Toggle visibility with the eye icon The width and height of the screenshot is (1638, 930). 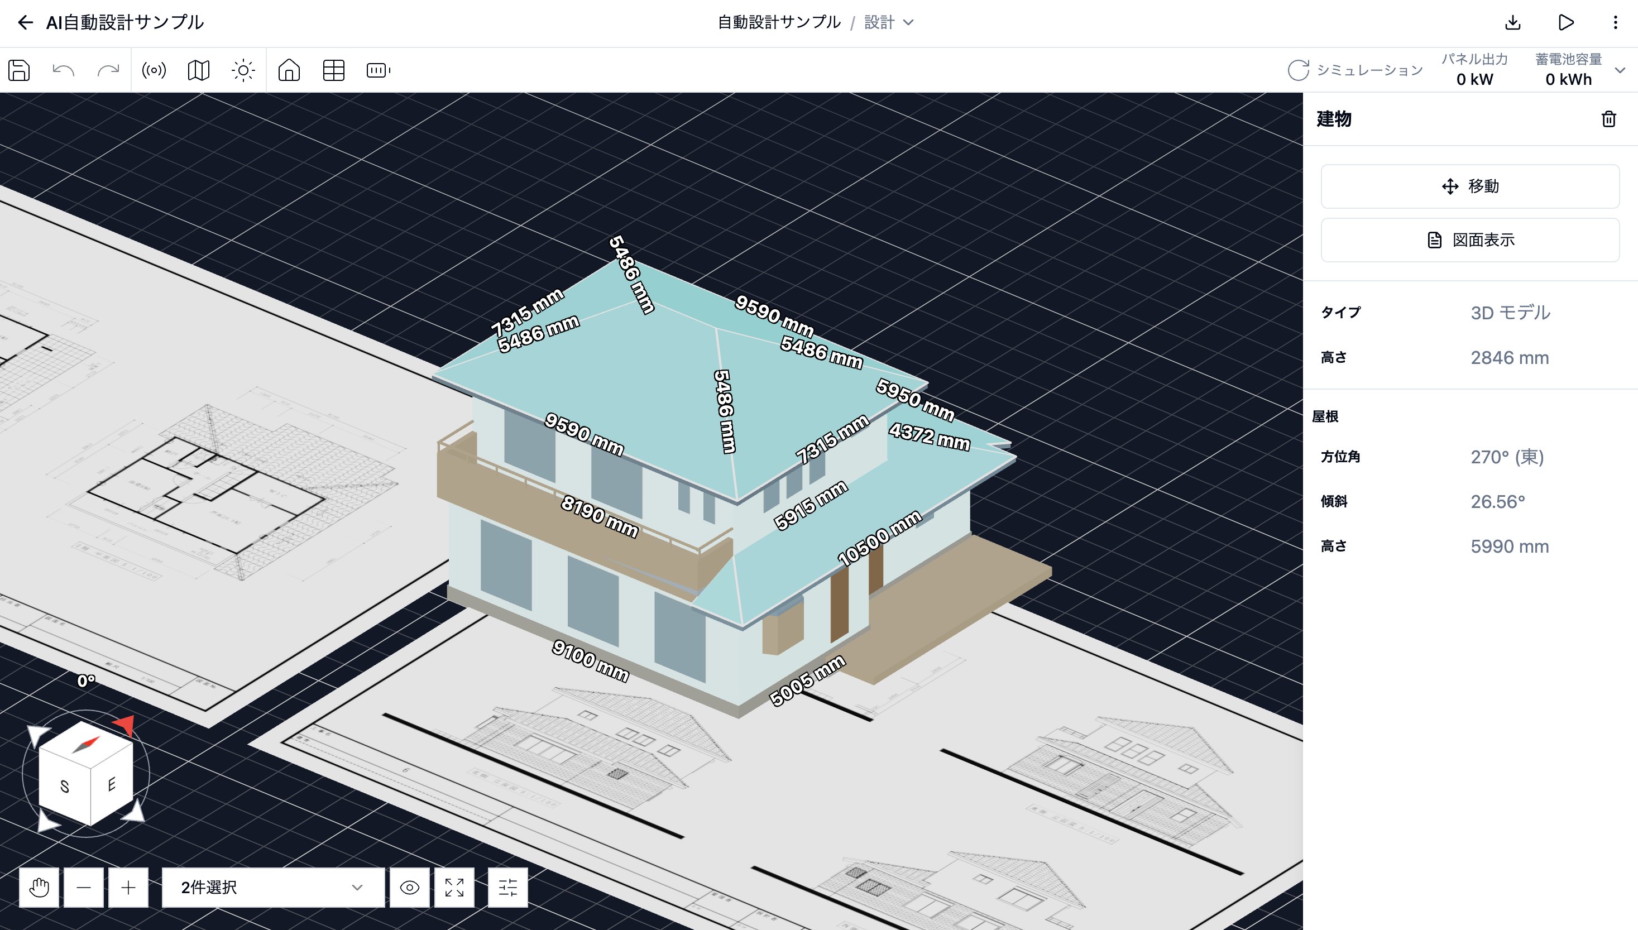pos(409,887)
